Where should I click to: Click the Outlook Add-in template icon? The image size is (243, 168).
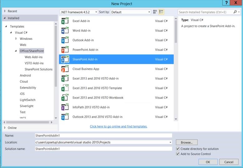click(x=65, y=40)
